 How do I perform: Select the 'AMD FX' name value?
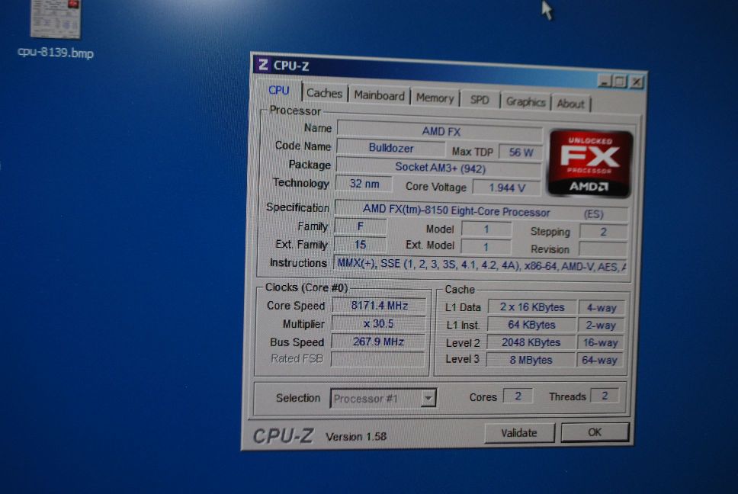tap(441, 131)
